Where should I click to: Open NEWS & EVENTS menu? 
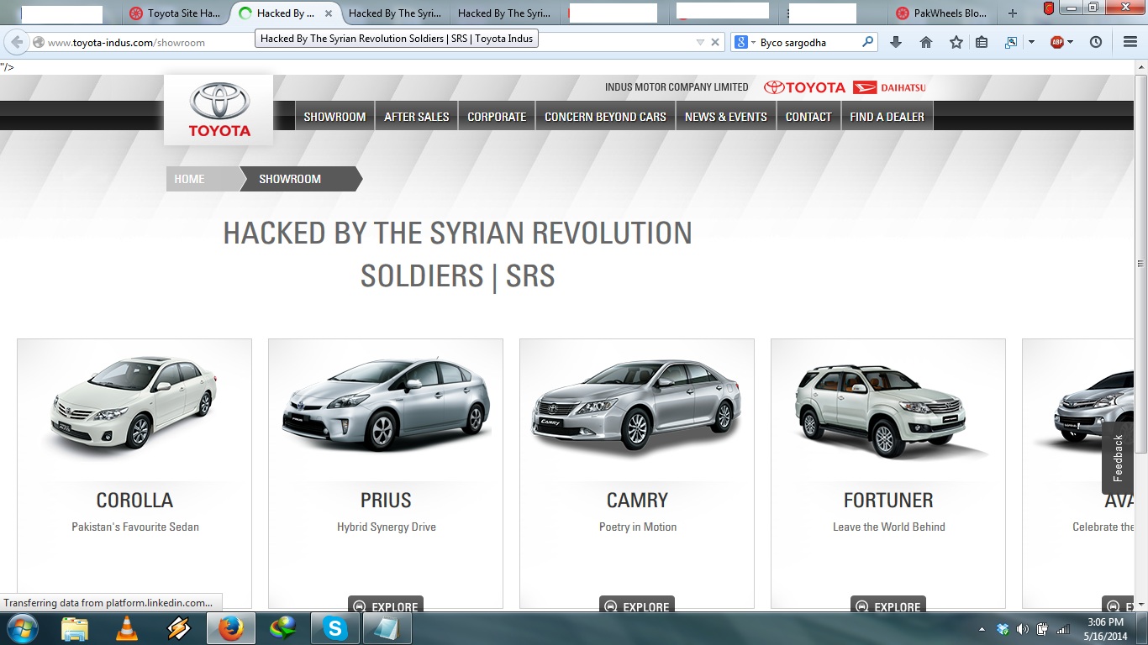pos(726,117)
